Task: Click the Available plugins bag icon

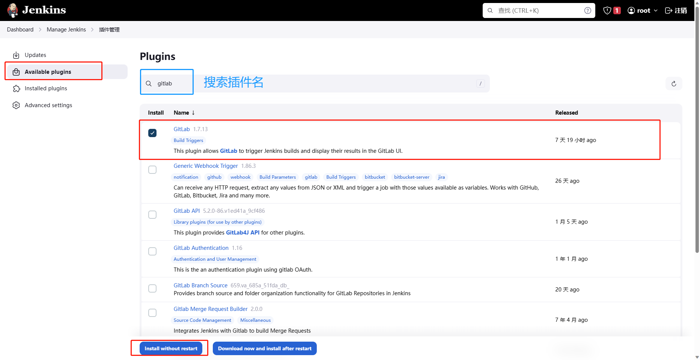Action: pyautogui.click(x=16, y=72)
